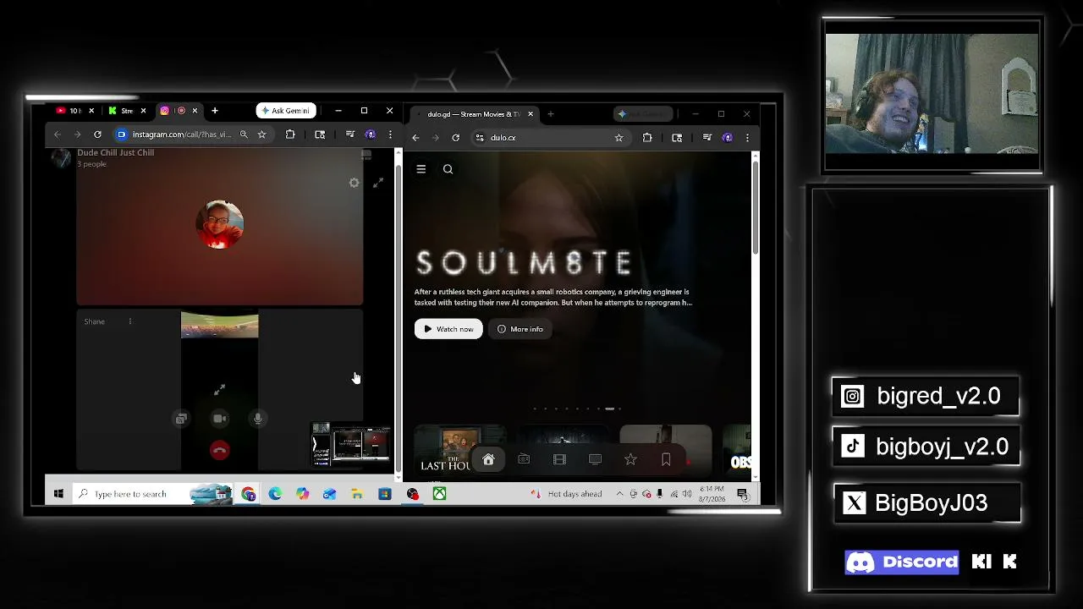Open Microsoft Edge from the taskbar

[276, 494]
